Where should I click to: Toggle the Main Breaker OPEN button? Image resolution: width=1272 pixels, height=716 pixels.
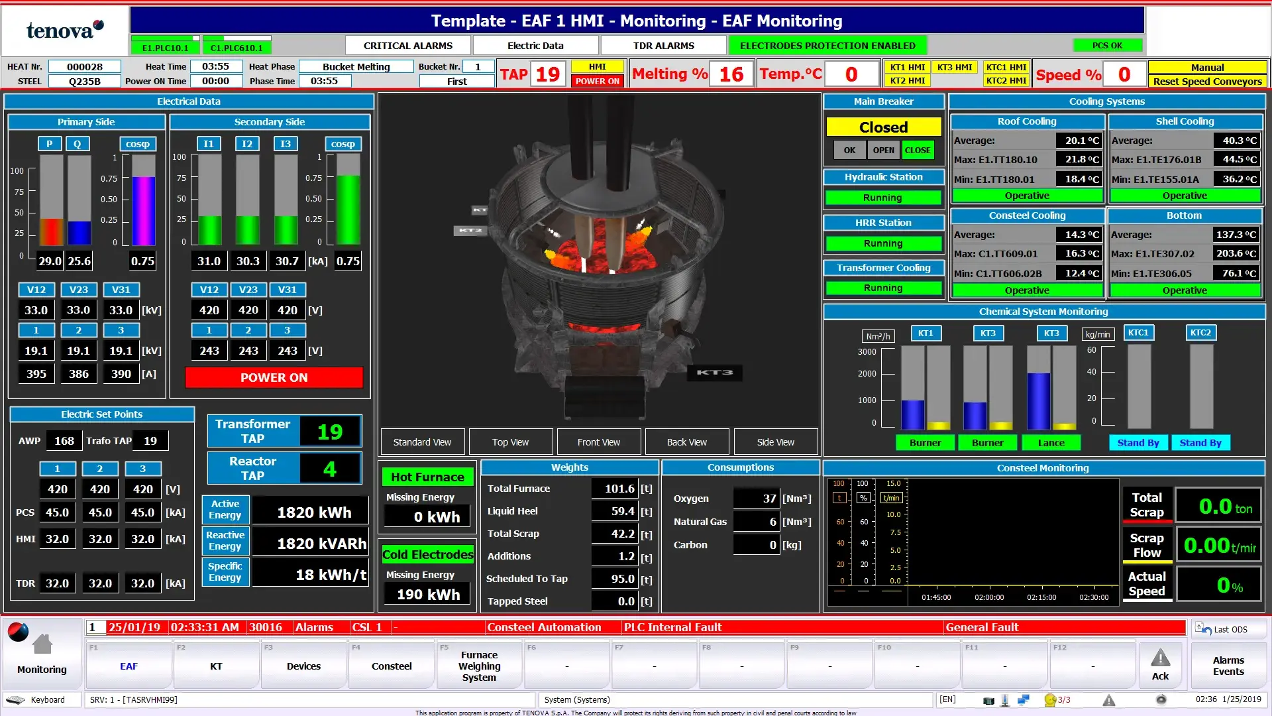click(883, 150)
